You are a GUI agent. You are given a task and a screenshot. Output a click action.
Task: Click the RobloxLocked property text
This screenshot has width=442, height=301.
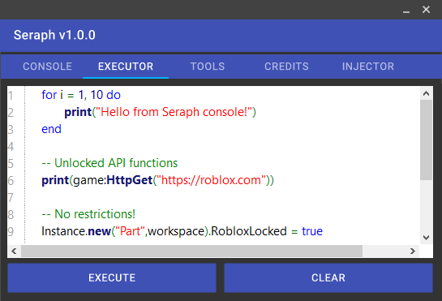click(249, 231)
